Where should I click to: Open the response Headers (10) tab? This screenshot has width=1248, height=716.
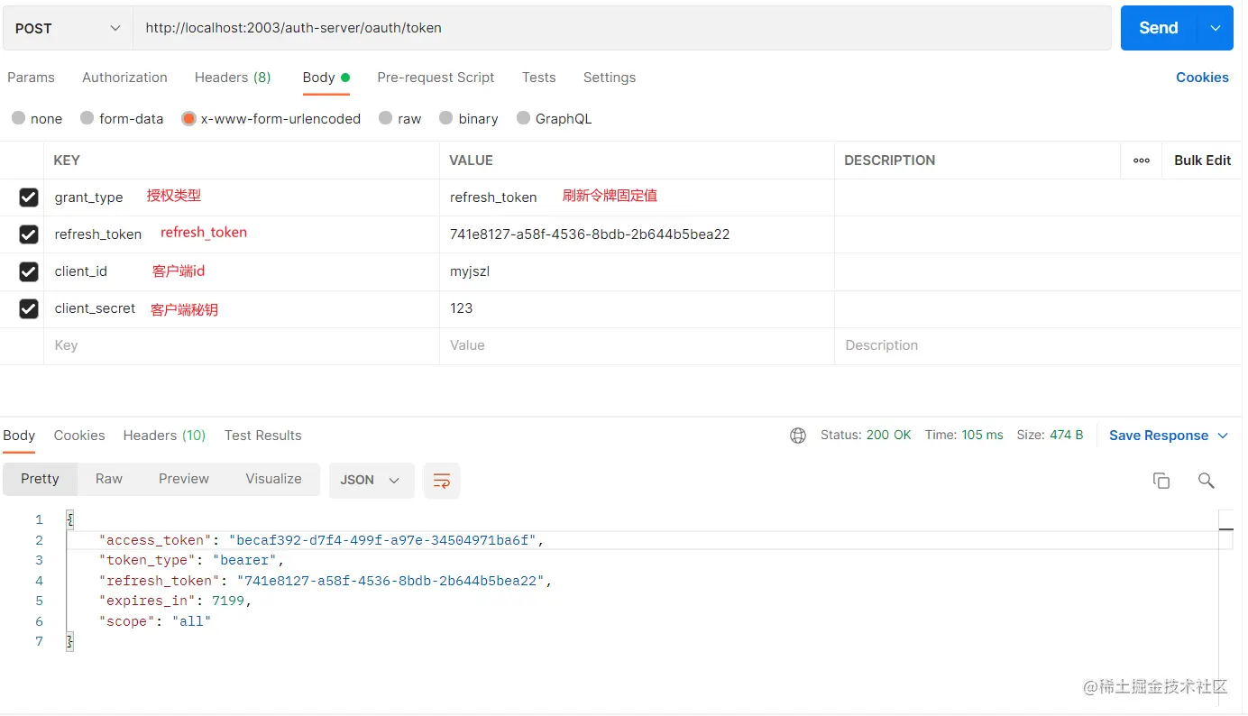coord(164,436)
